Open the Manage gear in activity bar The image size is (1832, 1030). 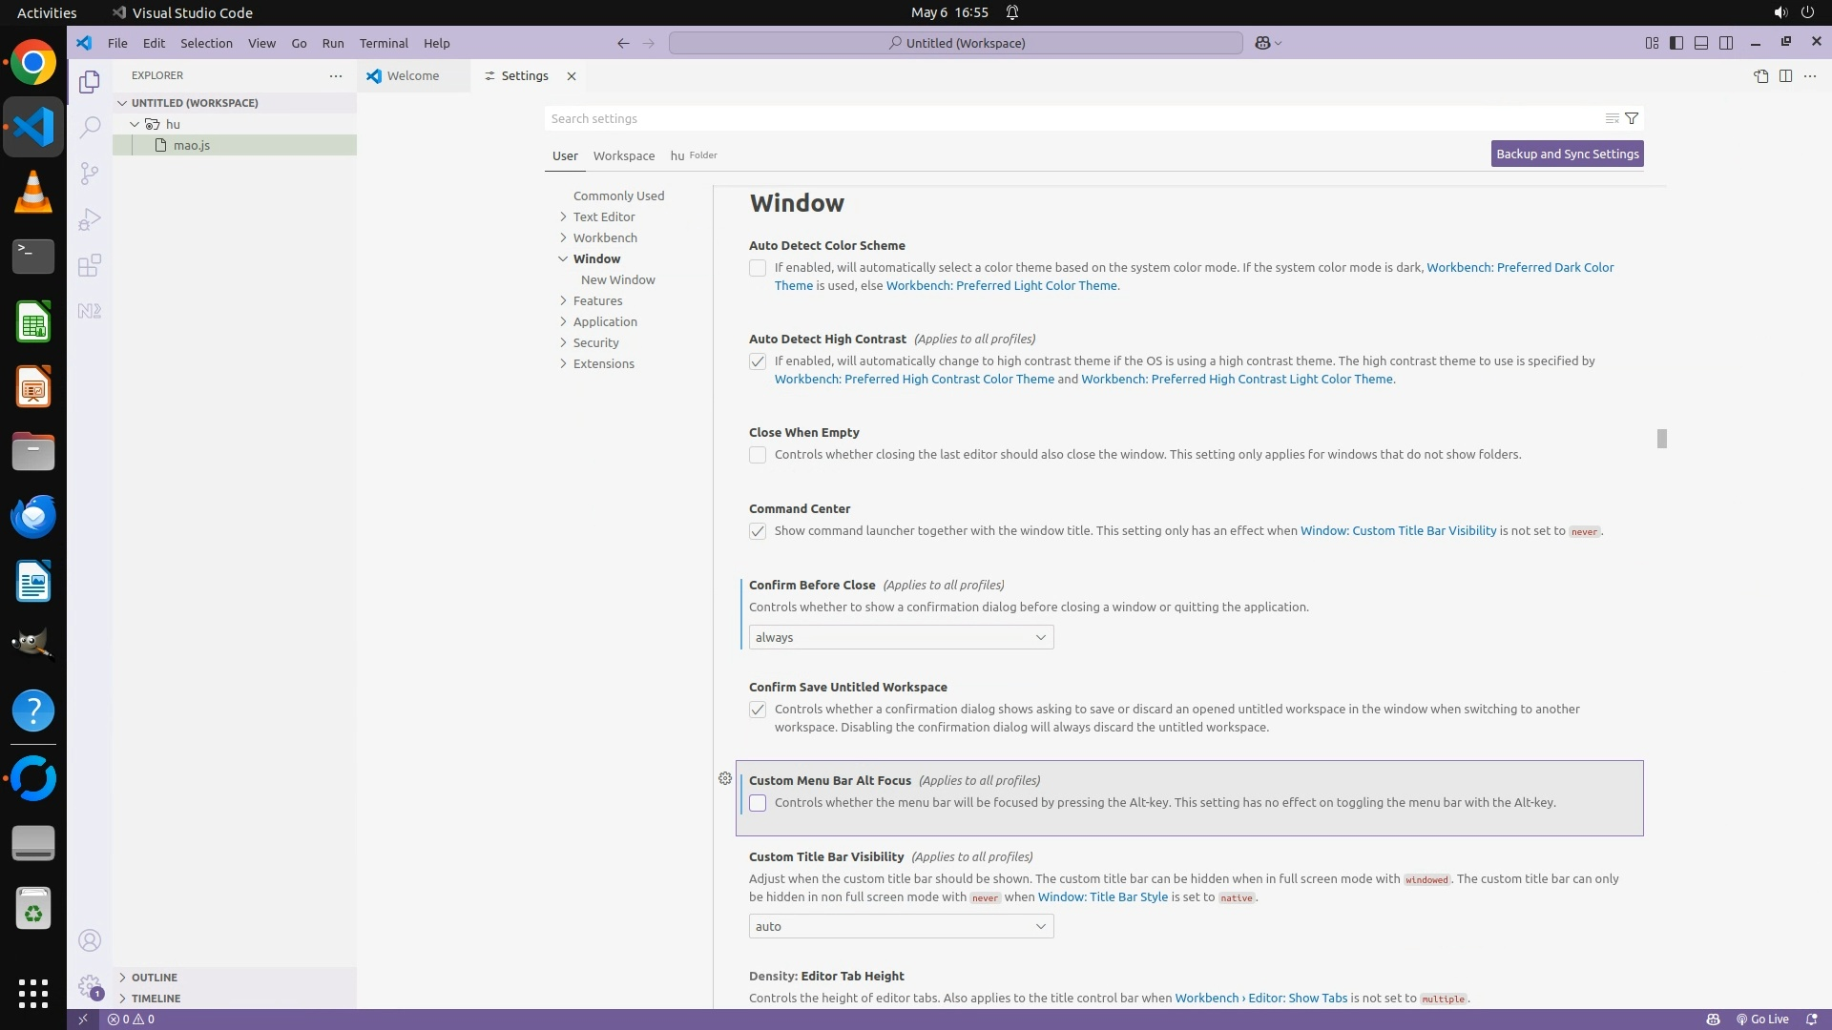point(90,985)
